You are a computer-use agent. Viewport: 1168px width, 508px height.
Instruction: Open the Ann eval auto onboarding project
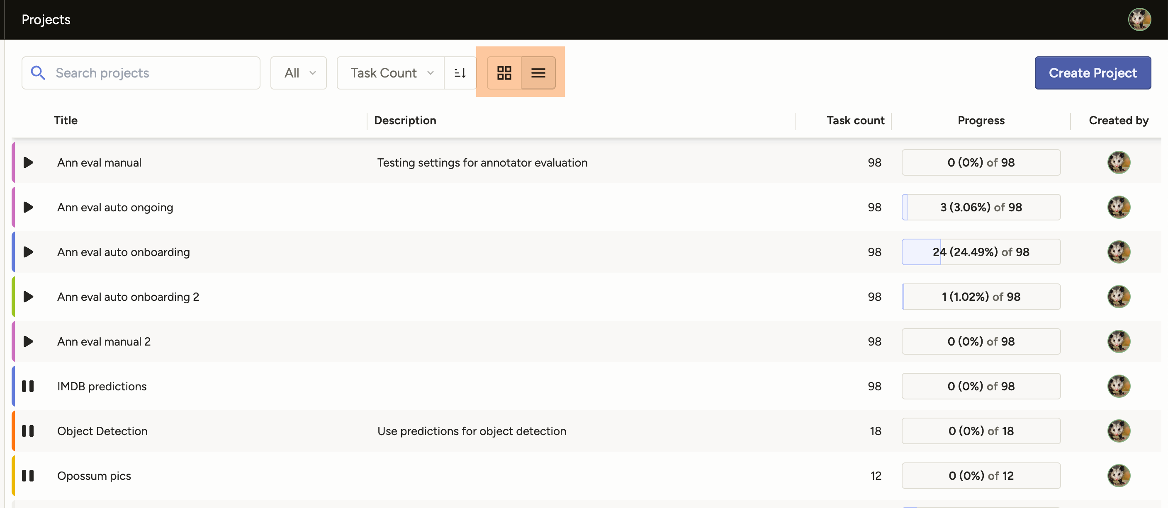(123, 252)
